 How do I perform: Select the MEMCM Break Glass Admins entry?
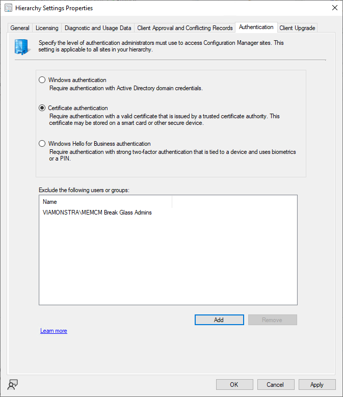pyautogui.click(x=97, y=213)
